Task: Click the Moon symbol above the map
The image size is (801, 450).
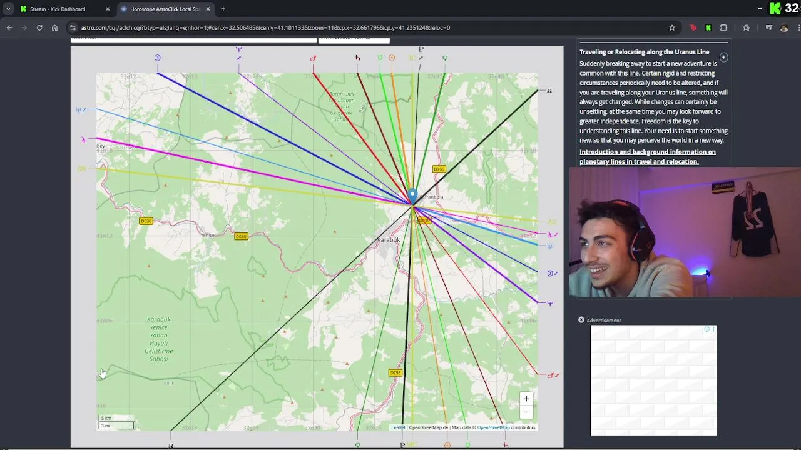Action: (x=158, y=57)
